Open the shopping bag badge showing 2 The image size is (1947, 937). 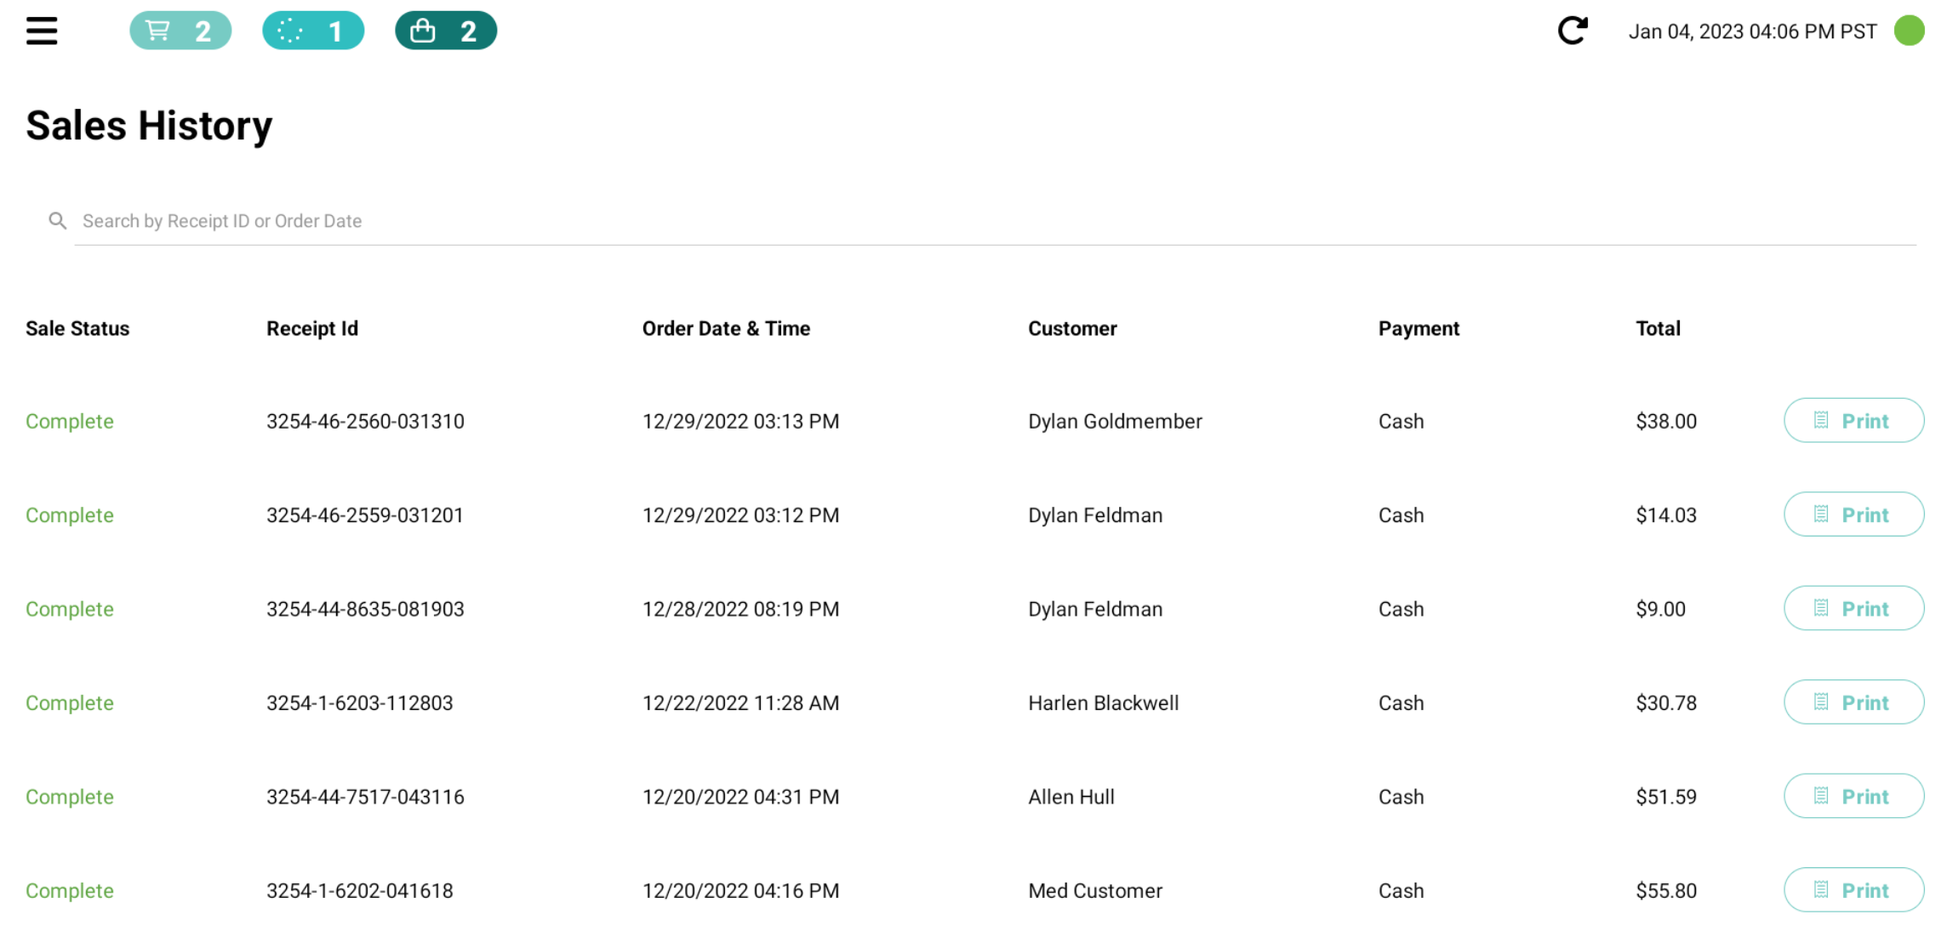(x=446, y=31)
